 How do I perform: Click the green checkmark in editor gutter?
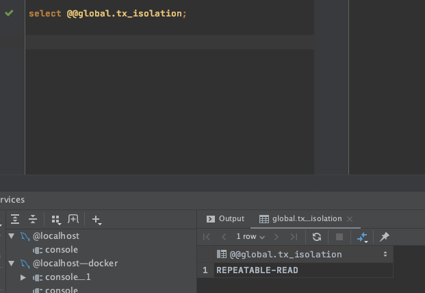[9, 13]
